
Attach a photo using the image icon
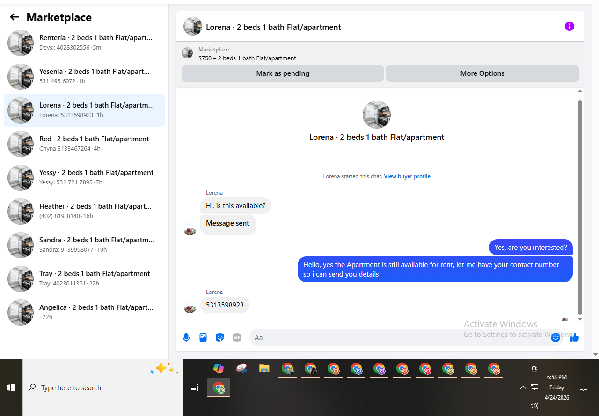click(x=203, y=337)
